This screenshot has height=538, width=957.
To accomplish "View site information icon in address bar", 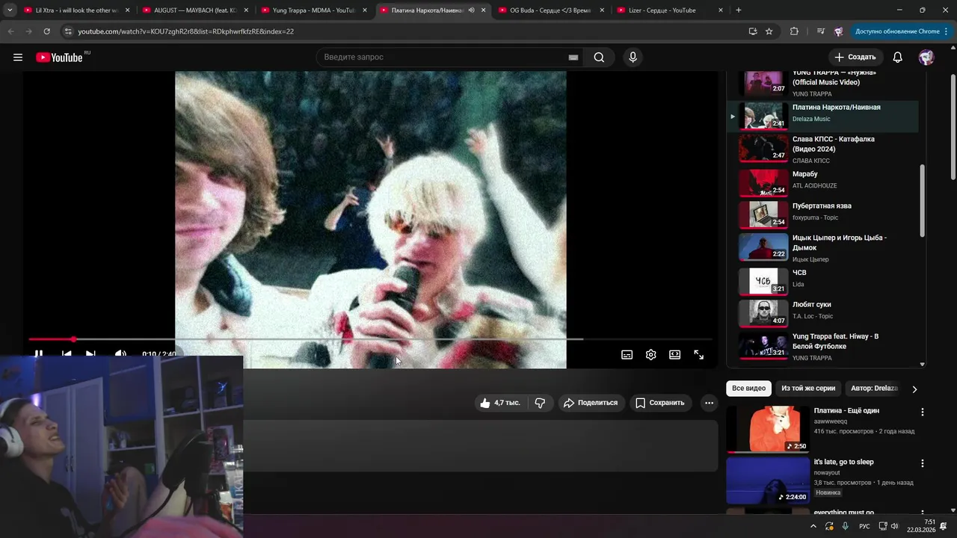I will tap(68, 31).
